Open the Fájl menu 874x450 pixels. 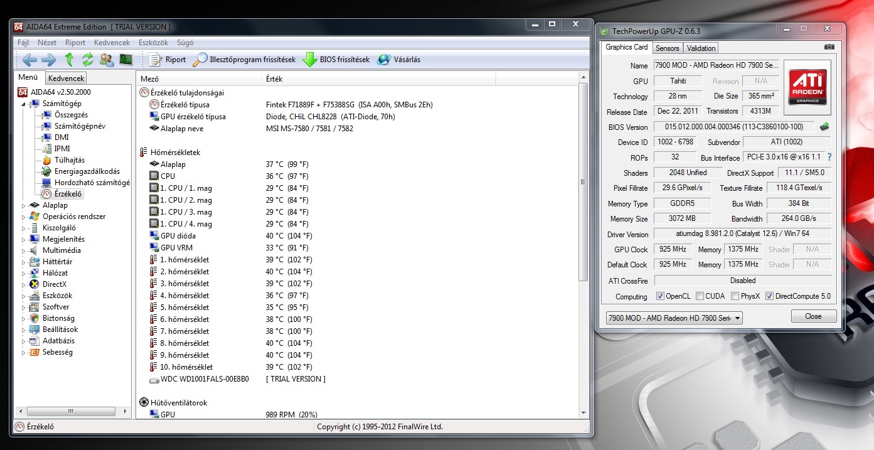(23, 43)
